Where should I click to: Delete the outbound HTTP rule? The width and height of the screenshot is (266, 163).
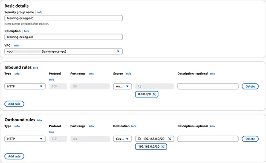250,139
